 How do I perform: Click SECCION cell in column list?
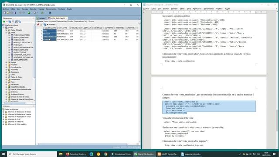49,34
